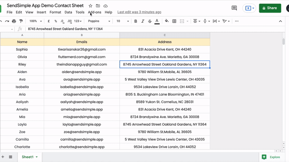The height and width of the screenshot is (162, 289).
Task: Select the Emails header cell
Action: point(82,42)
